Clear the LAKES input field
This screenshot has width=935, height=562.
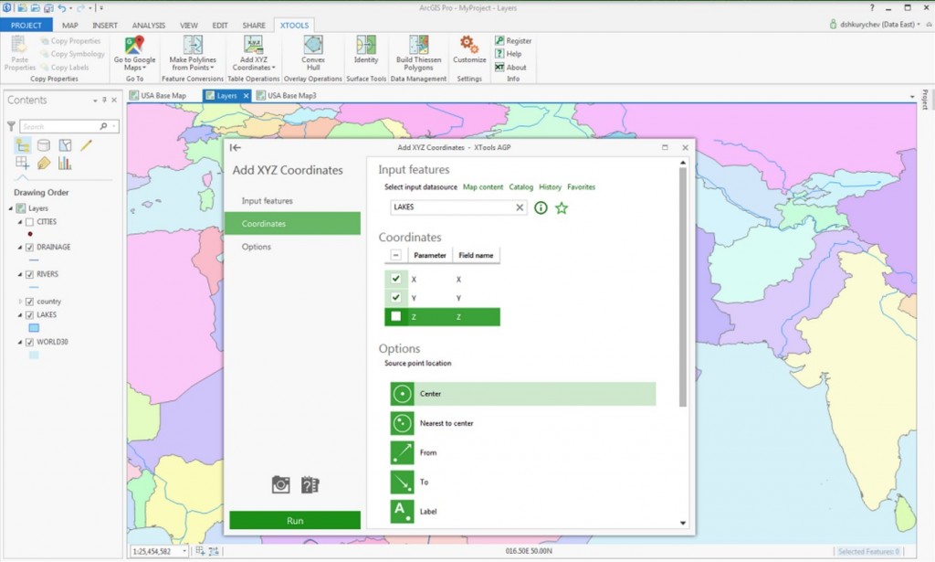pyautogui.click(x=520, y=207)
